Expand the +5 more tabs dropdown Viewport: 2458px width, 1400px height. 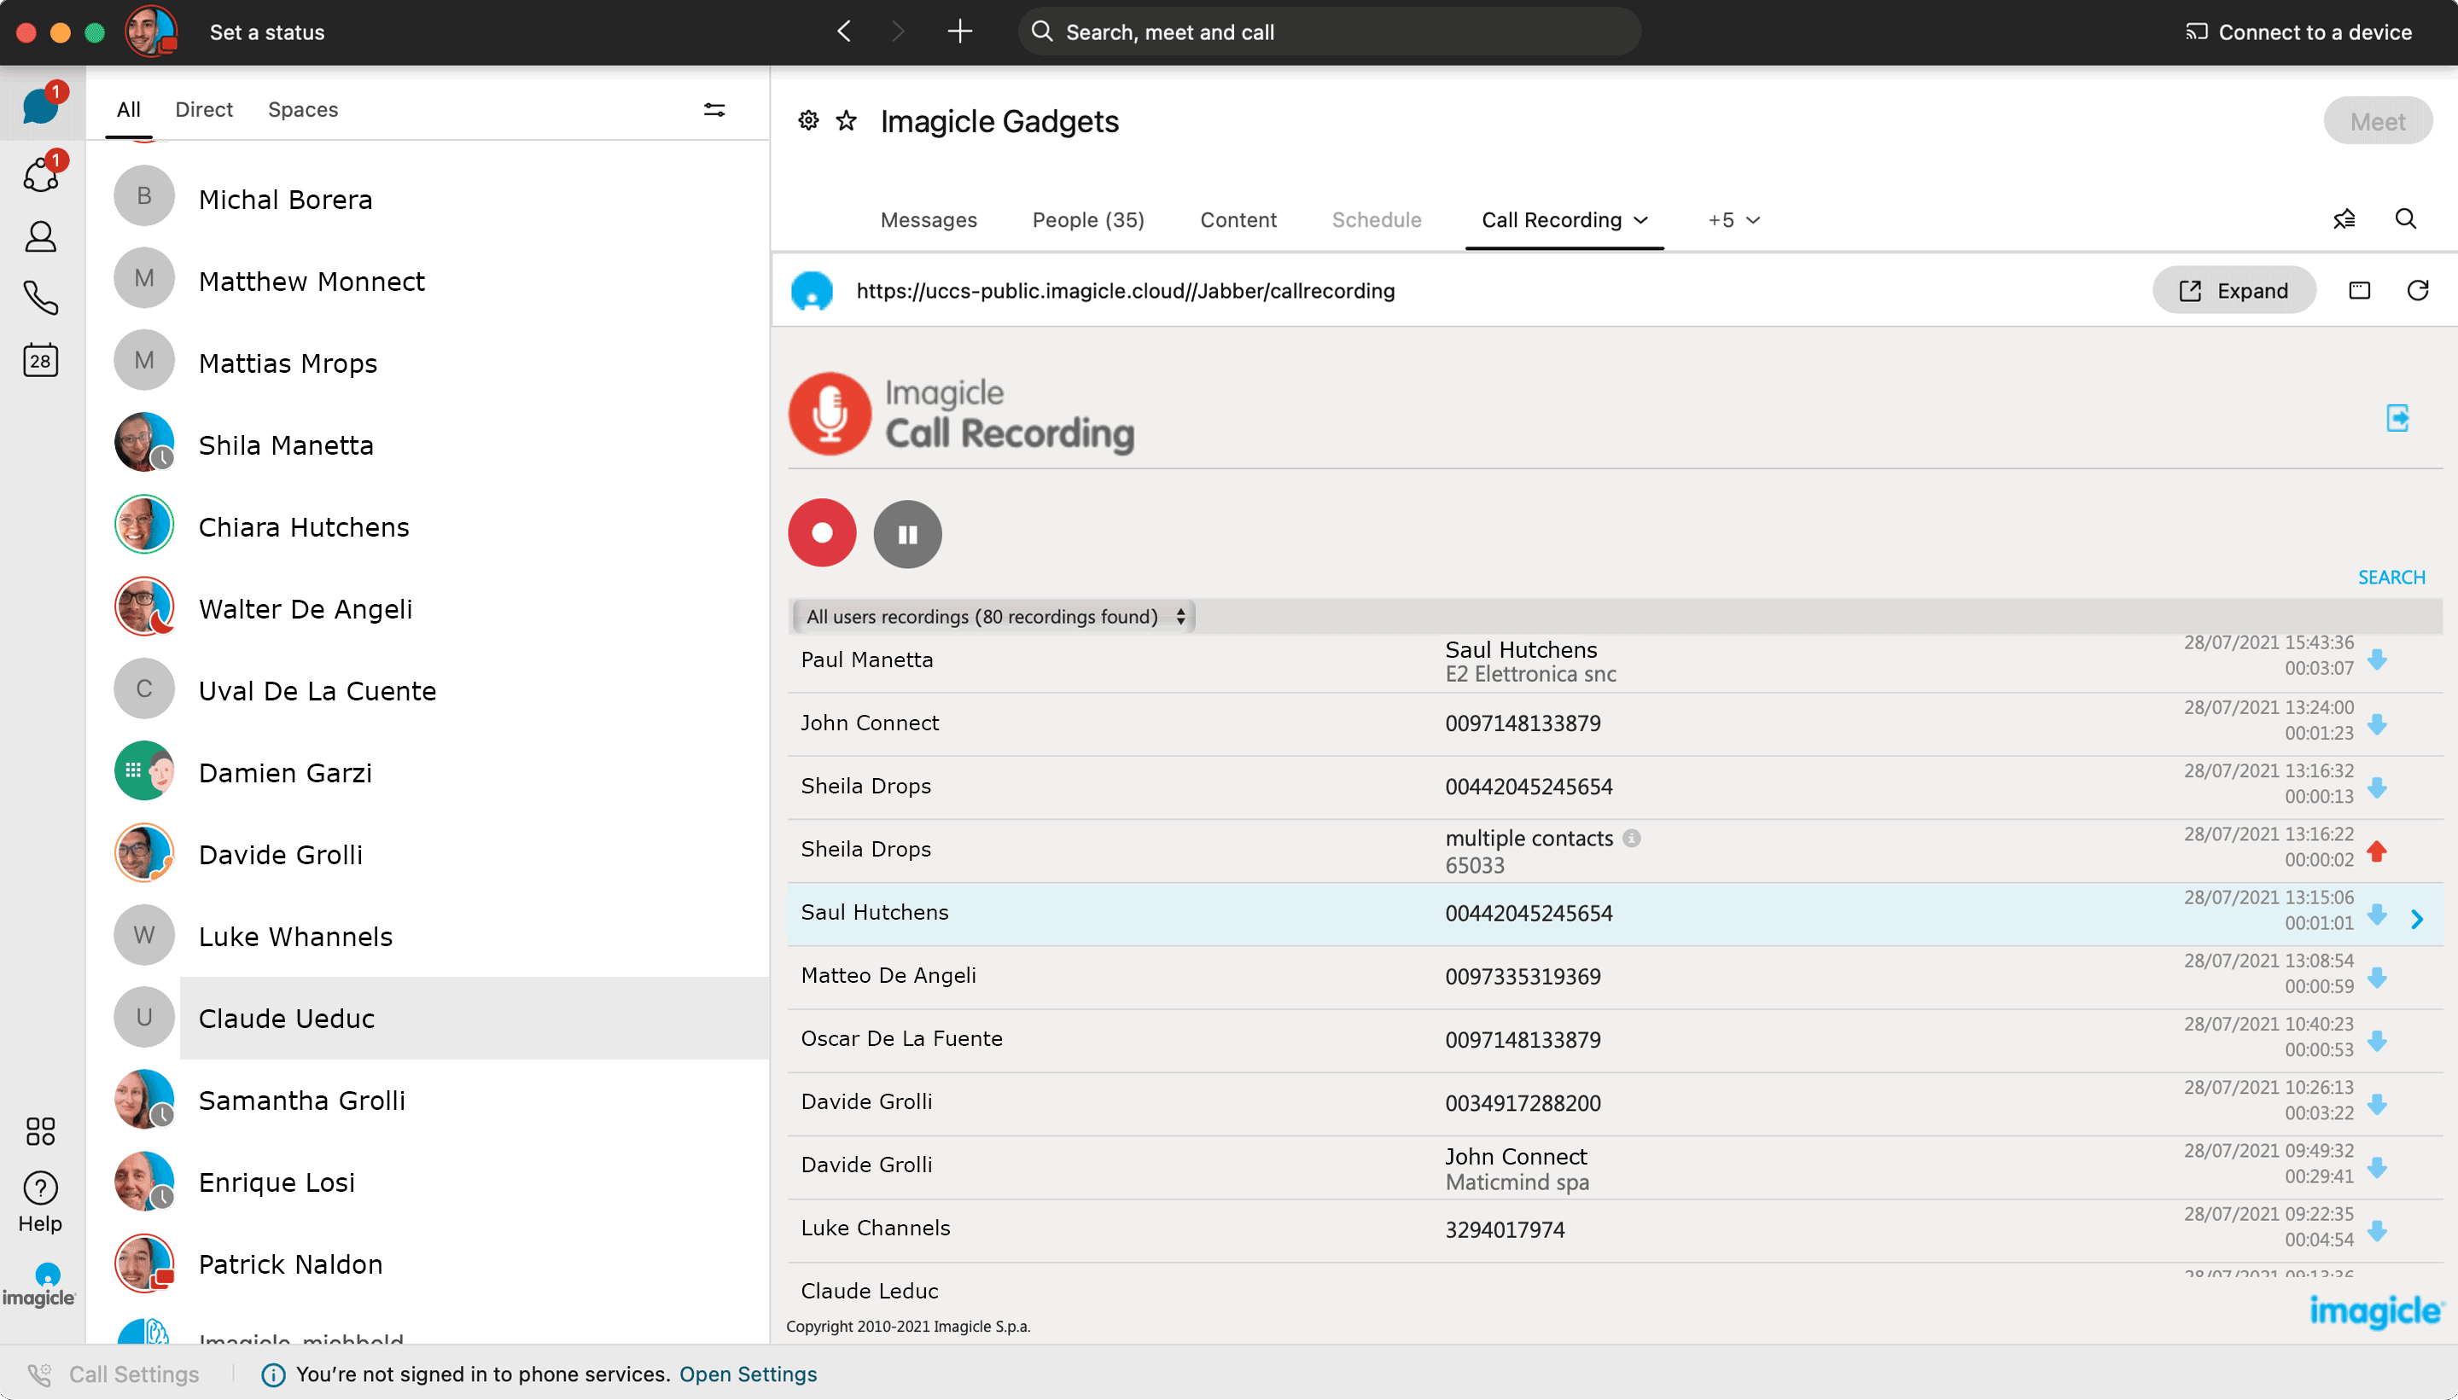[x=1733, y=220]
